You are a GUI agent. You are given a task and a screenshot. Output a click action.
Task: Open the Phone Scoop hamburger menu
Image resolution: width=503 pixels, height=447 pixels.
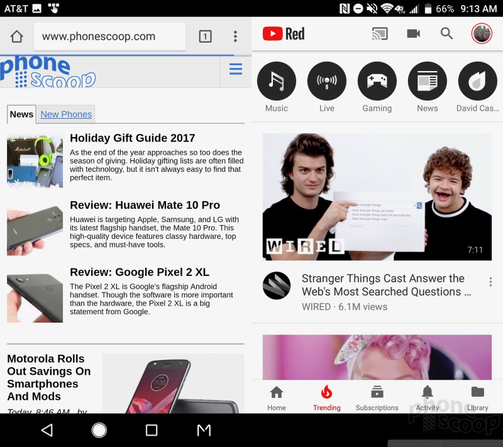[x=235, y=69]
